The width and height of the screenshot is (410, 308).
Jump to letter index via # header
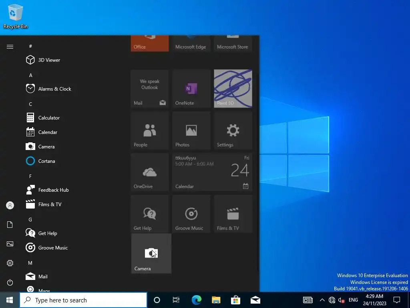(x=30, y=46)
